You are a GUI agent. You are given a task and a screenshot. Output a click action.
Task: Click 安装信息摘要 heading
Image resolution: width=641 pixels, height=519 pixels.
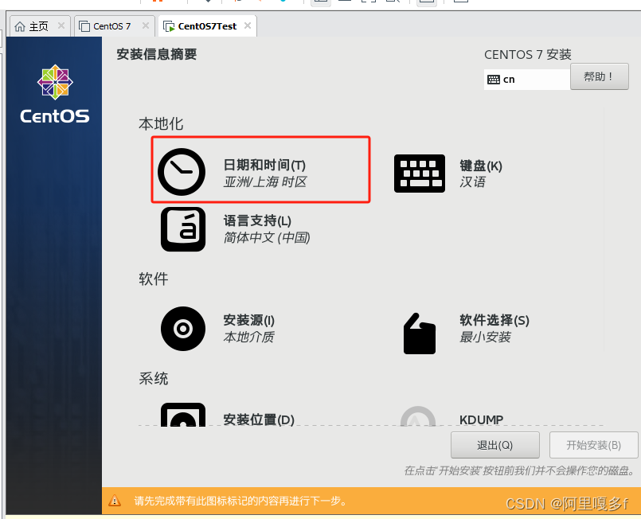157,54
